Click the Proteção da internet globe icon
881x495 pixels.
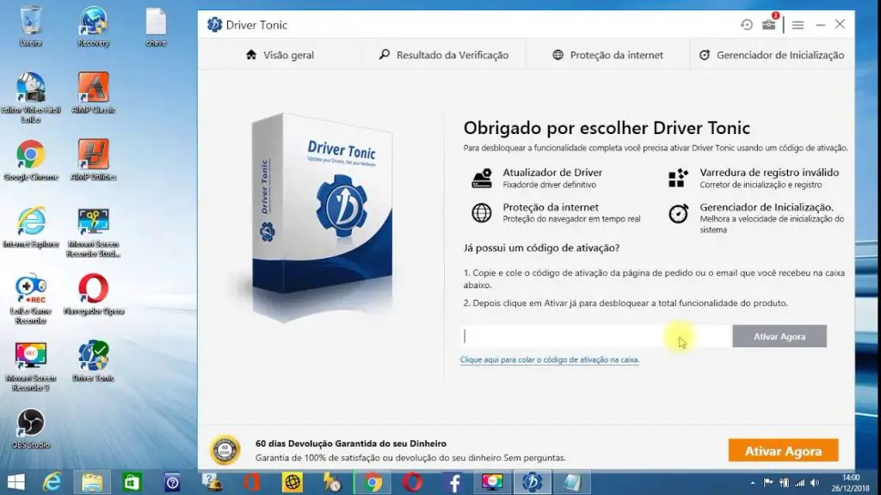(482, 213)
